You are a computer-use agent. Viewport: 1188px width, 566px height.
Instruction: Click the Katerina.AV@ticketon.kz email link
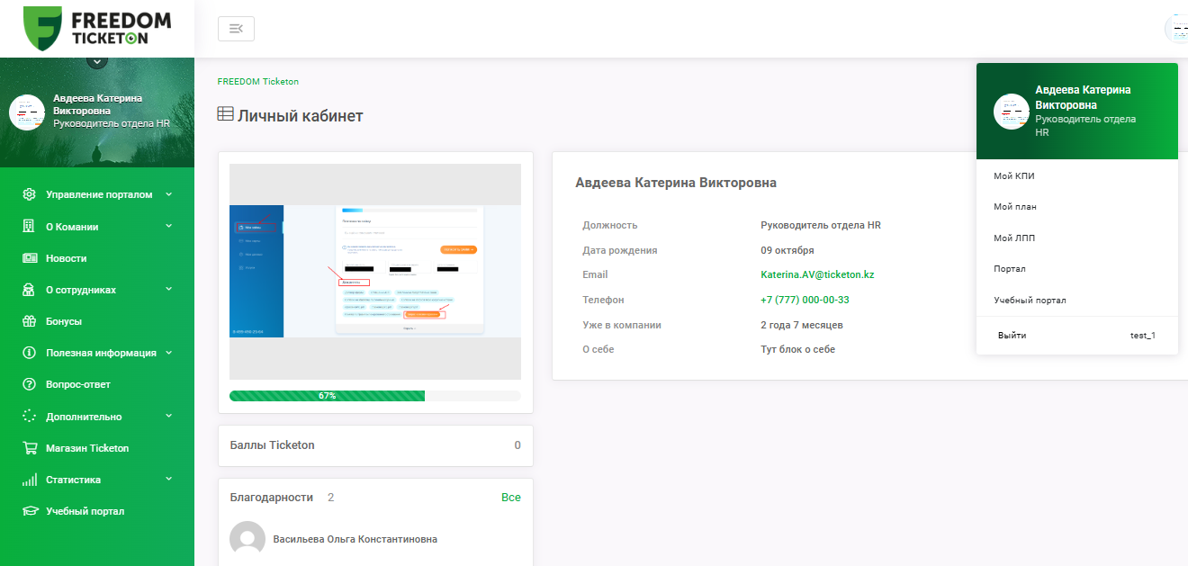(818, 274)
